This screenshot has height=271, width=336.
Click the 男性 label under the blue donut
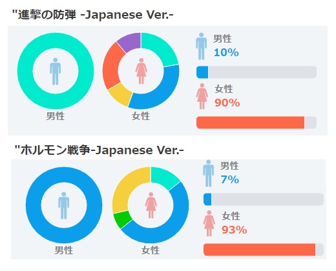(x=64, y=250)
